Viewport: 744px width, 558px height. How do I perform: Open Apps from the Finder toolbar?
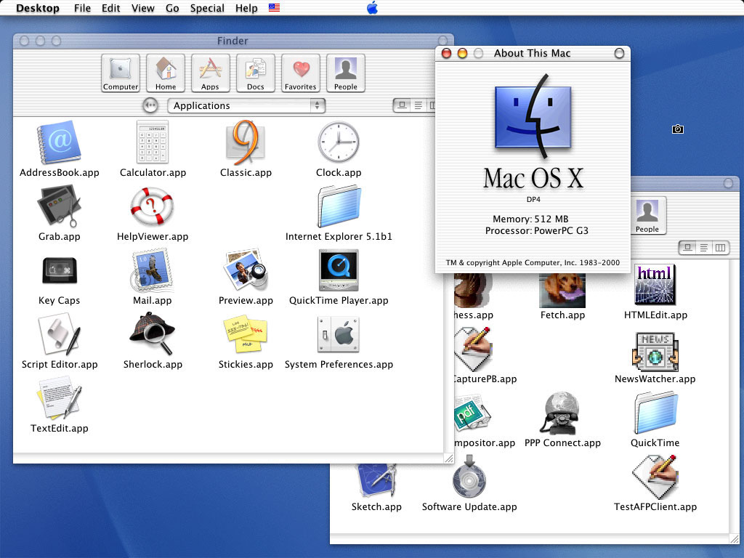click(210, 73)
